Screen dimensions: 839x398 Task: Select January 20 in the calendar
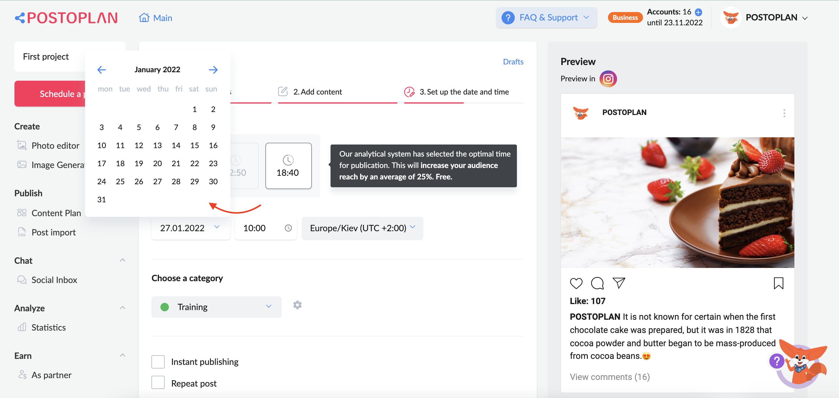[x=157, y=163]
